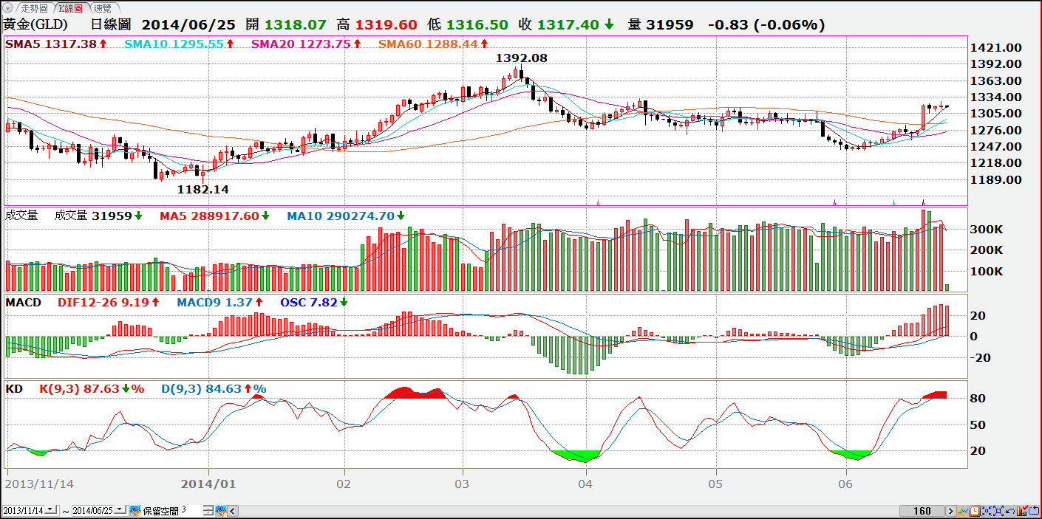The width and height of the screenshot is (1042, 519).
Task: Click the left arrow scroll button
Action: (x=232, y=511)
